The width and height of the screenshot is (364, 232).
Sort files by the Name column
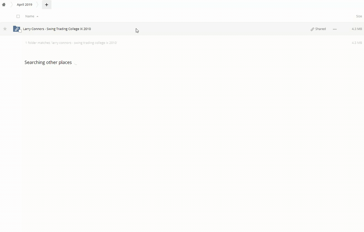pyautogui.click(x=30, y=16)
